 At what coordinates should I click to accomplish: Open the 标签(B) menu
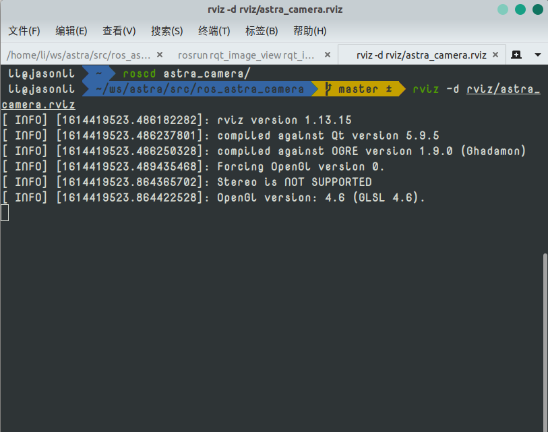262,31
